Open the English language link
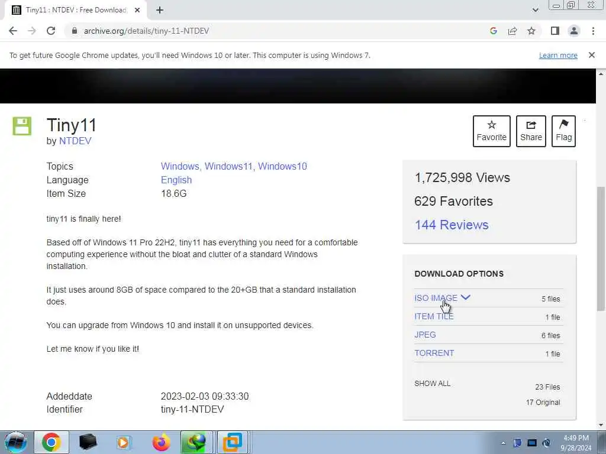Screen dimensions: 606x454 coord(176,180)
